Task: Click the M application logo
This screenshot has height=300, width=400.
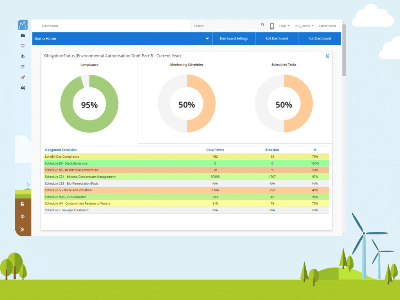Action: pos(23,24)
